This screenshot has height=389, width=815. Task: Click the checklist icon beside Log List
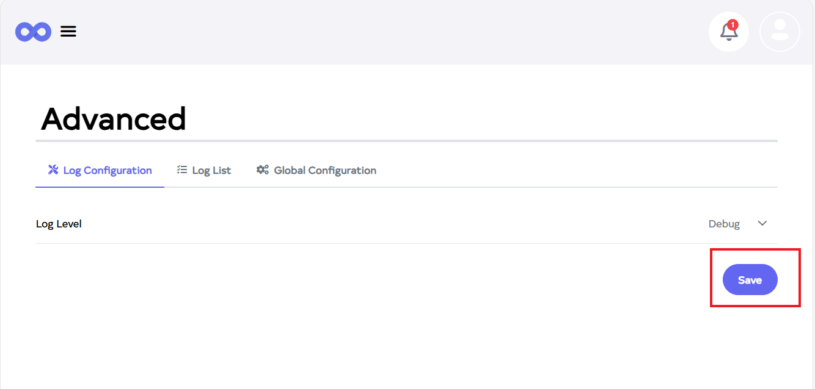tap(182, 170)
